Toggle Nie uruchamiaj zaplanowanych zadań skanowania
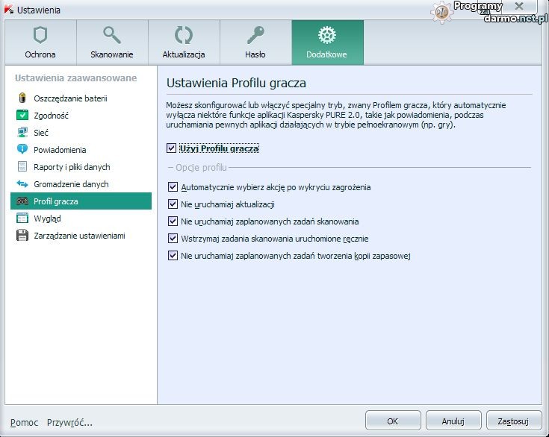Screen dimensions: 549x437 tap(173, 221)
